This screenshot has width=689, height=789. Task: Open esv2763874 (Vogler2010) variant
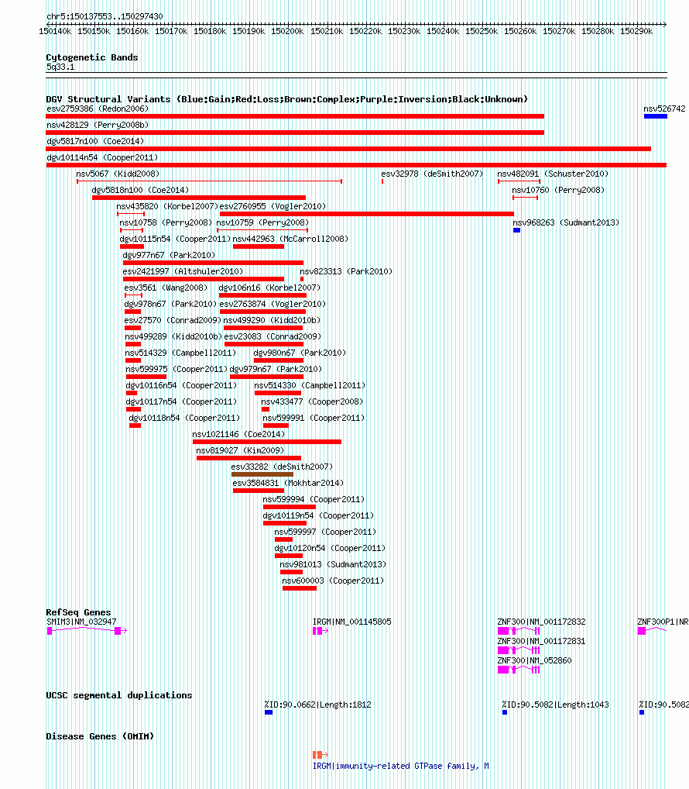[x=273, y=304]
